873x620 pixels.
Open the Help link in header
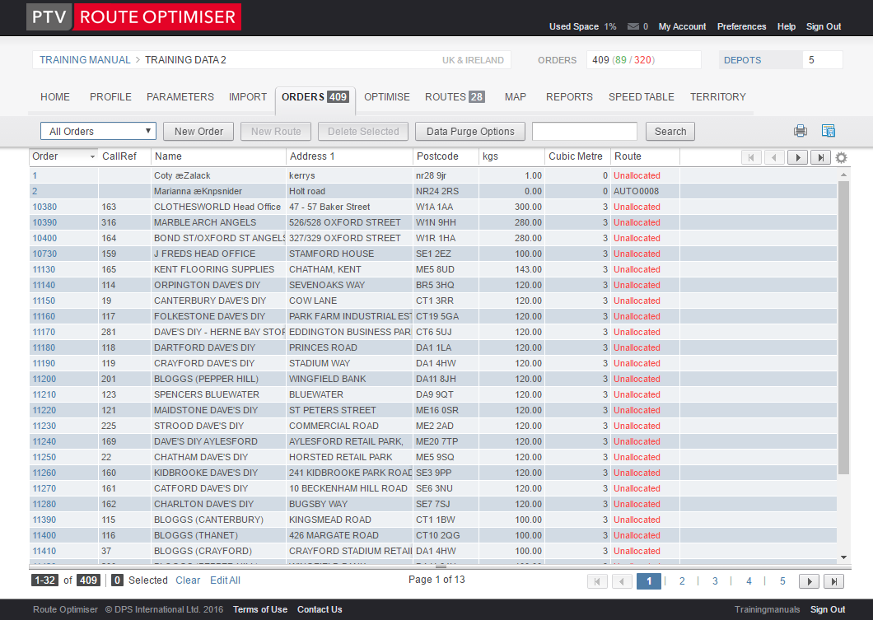pos(787,26)
